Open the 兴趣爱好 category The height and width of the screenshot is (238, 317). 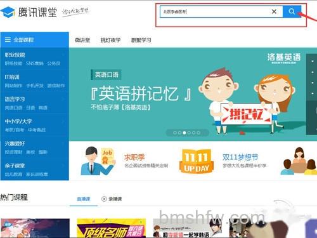(15, 143)
